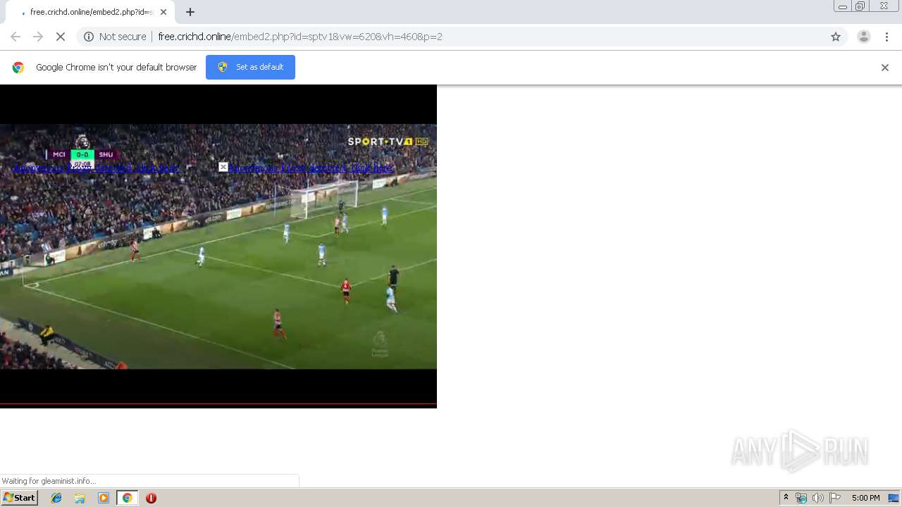Minimize the Chrome window
Viewport: 902px width, 507px height.
[842, 6]
